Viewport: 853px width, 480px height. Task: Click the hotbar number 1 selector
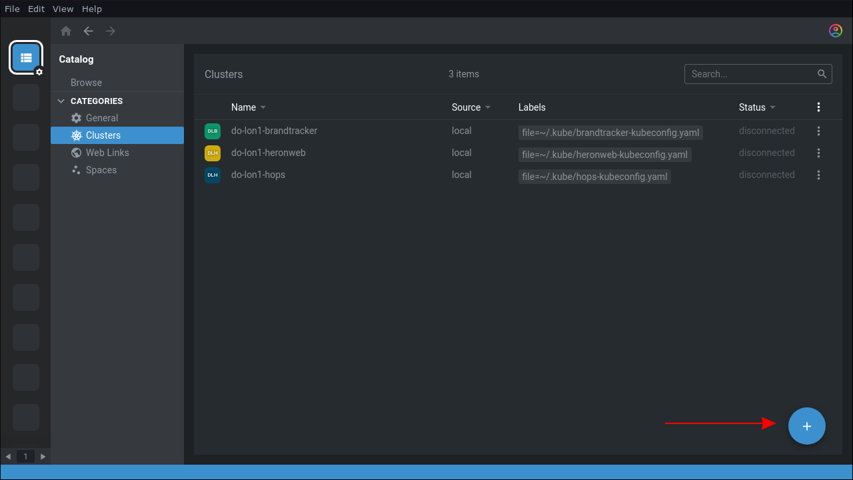pyautogui.click(x=25, y=457)
